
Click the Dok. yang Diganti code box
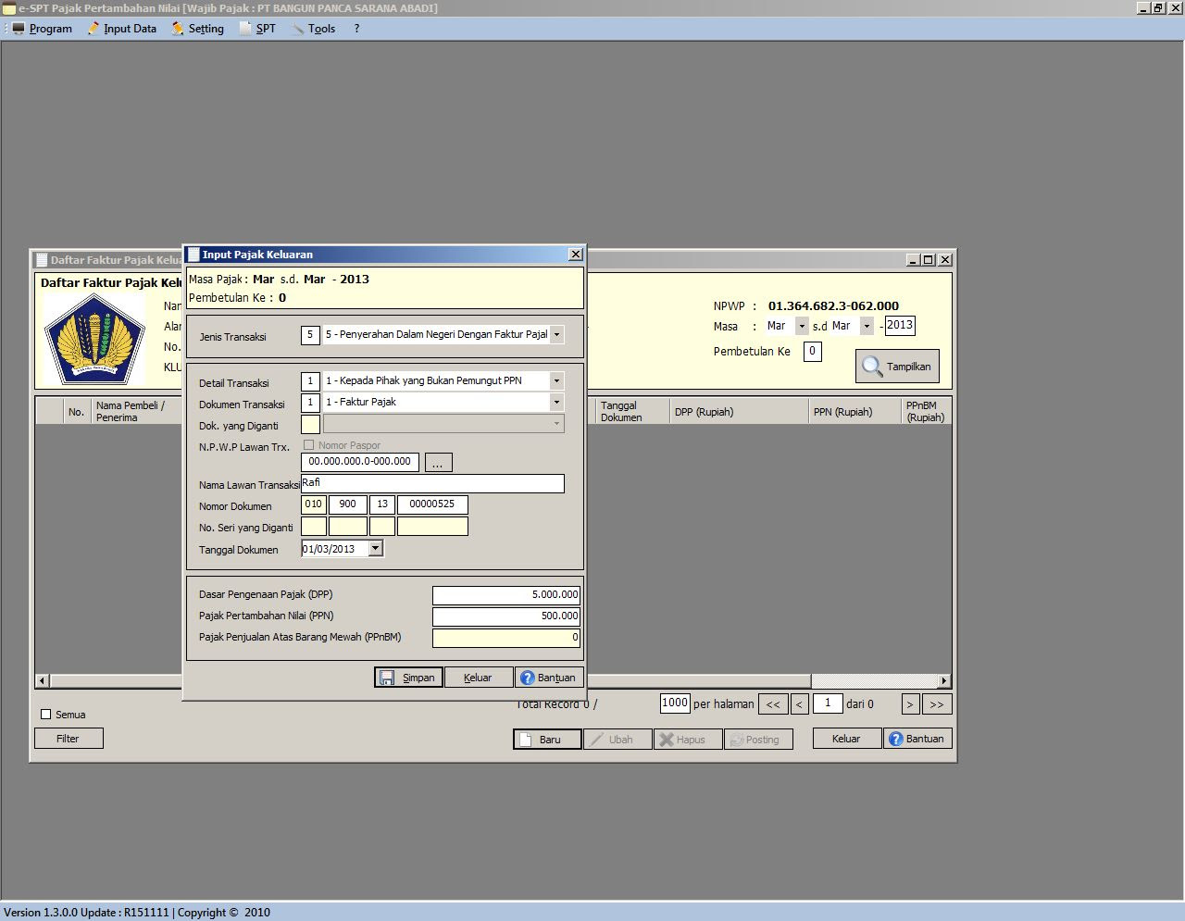coord(310,425)
